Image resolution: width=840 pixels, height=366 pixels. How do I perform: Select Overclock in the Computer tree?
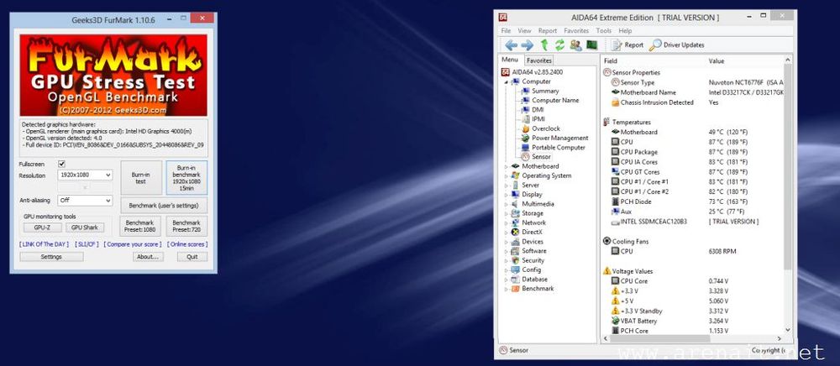tap(546, 128)
